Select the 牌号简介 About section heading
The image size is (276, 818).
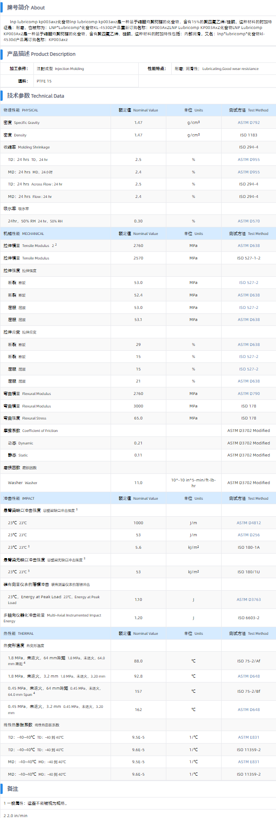[25, 8]
